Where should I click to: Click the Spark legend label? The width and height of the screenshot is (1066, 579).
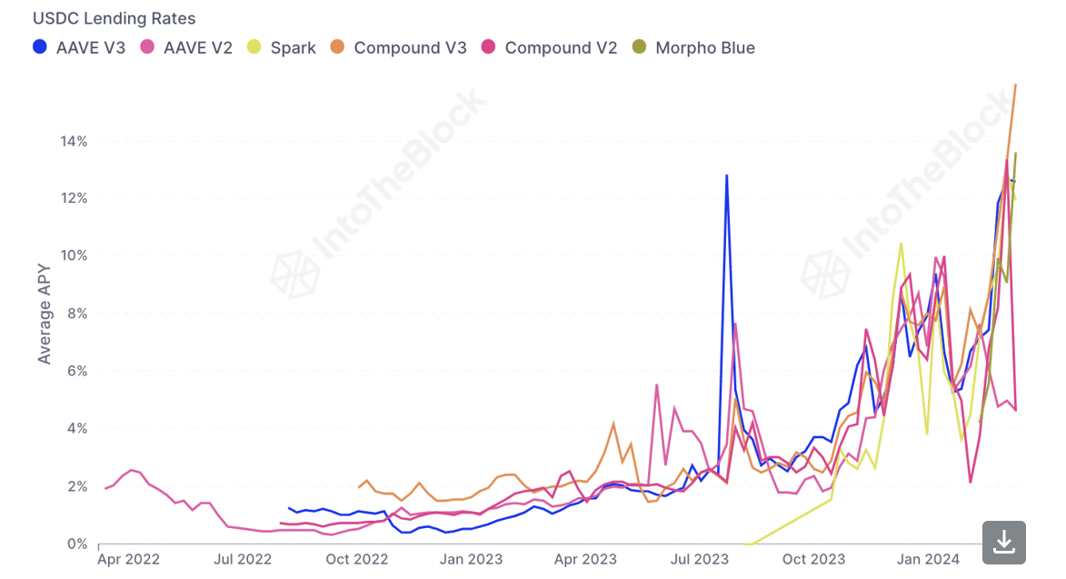[x=293, y=48]
